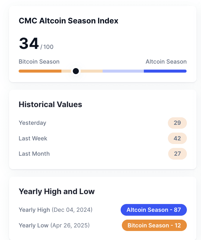Click the solid blue Altcoin Season bar segment
The width and height of the screenshot is (201, 240).
point(165,71)
